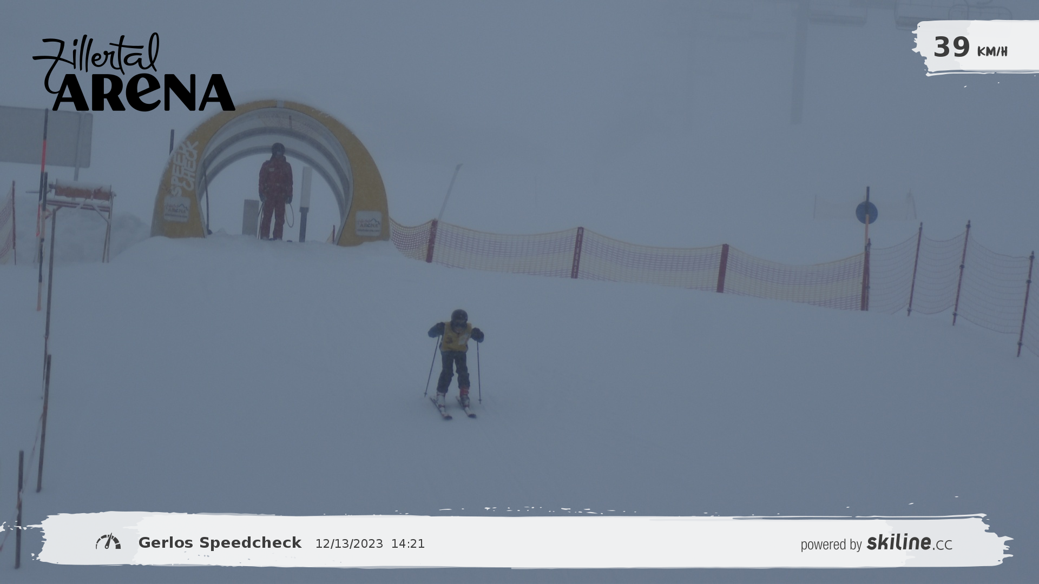Click the speedometer icon in bottom banner
Viewport: 1039px width, 584px height.
[x=108, y=542]
